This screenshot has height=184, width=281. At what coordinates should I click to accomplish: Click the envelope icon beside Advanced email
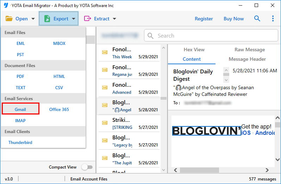point(105,87)
